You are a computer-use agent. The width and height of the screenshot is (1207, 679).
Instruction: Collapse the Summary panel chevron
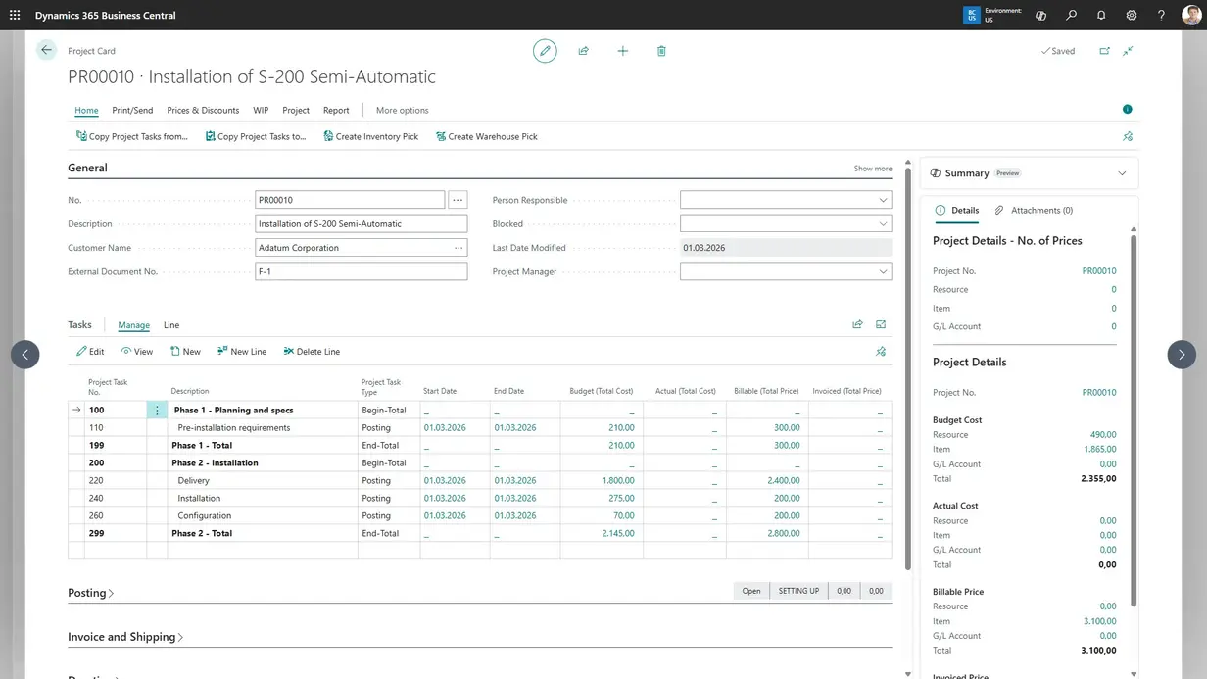pyautogui.click(x=1122, y=173)
